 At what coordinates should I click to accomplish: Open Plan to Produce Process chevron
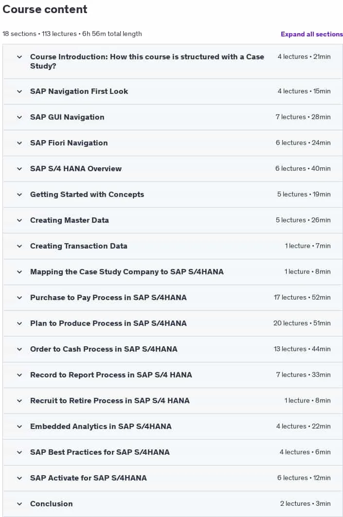click(x=19, y=323)
